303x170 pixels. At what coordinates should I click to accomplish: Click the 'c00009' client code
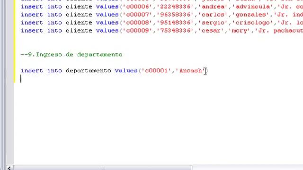pos(137,31)
